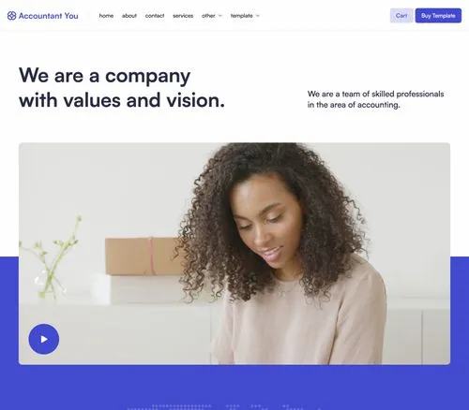Viewport: 469px width, 410px height.
Task: Play the hero video with the round play button
Action: click(x=44, y=339)
